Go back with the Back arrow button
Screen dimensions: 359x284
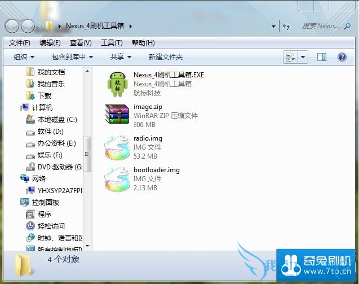click(x=12, y=26)
